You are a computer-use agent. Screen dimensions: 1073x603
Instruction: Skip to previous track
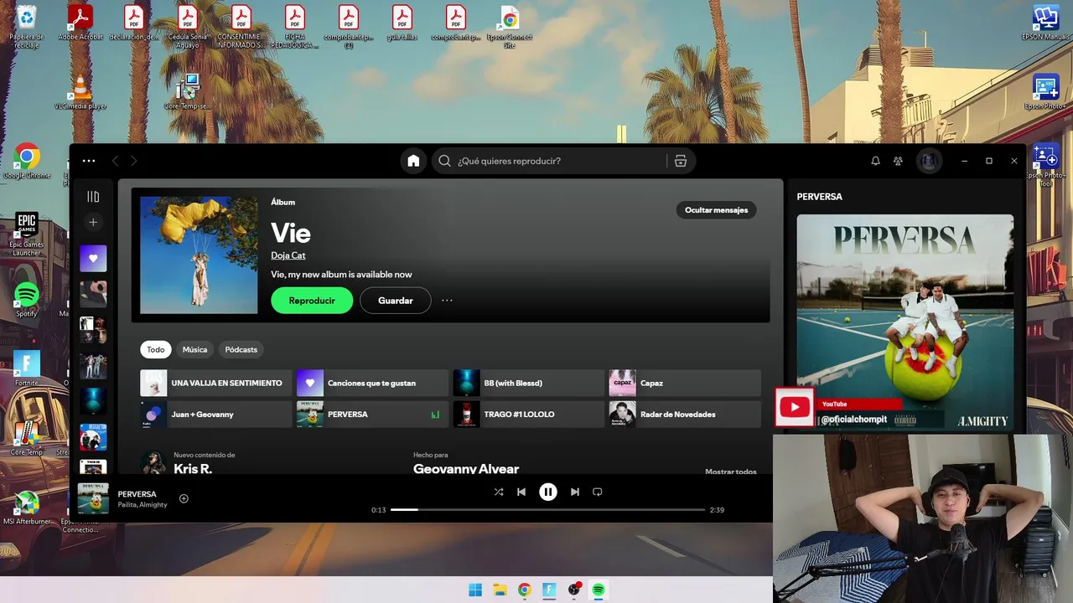[x=521, y=492]
